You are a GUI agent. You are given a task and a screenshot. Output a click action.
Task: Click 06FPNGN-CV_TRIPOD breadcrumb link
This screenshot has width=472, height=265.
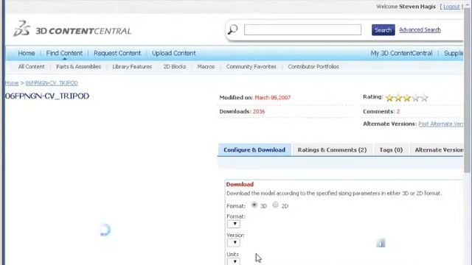click(x=52, y=83)
